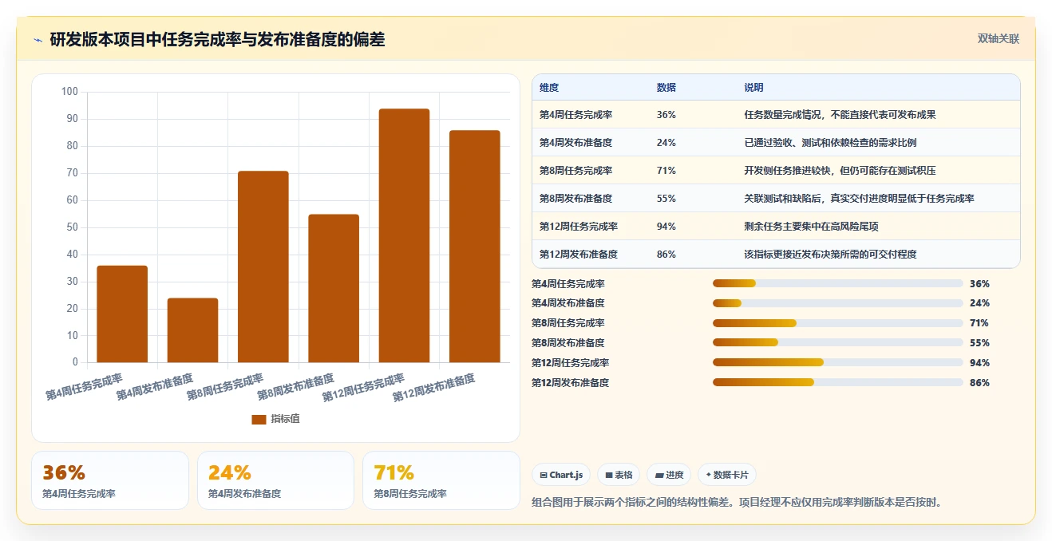Click the 第4周发布准备度 bar in the chart

pyautogui.click(x=192, y=330)
